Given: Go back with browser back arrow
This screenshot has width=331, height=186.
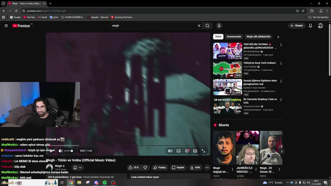Looking at the screenshot, I should 4,11.
